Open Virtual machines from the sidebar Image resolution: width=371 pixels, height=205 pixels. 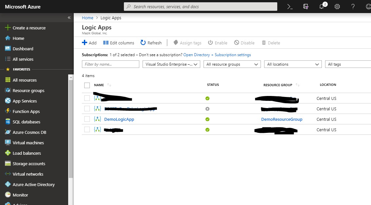point(27,143)
